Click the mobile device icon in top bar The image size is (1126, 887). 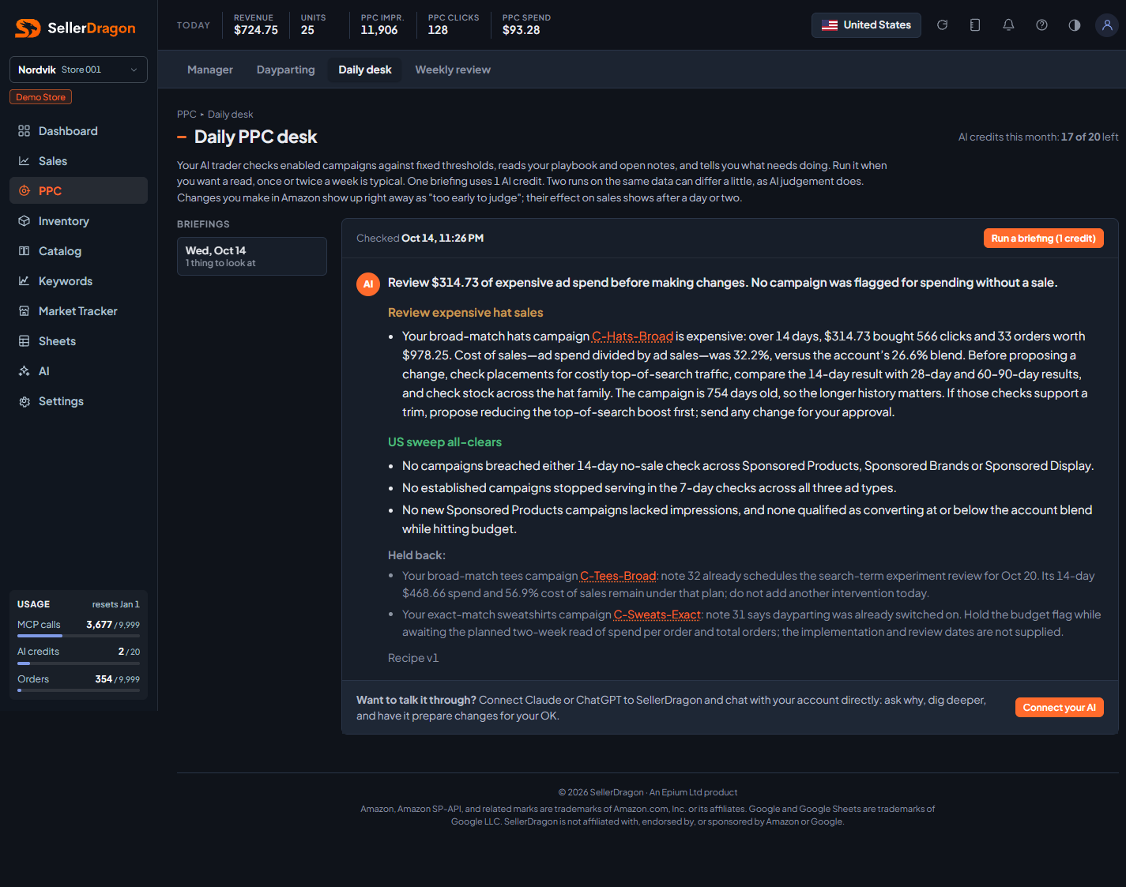[975, 25]
